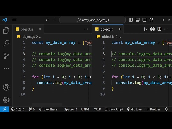
Task: Open left editor group more actions menu
Action: coord(86,29)
